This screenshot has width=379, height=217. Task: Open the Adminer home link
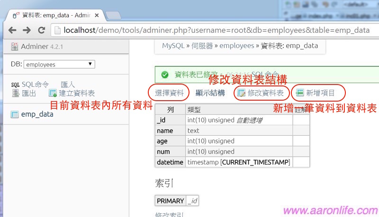tap(35, 46)
